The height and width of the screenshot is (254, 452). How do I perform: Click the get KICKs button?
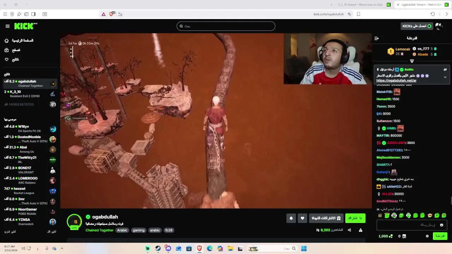(x=417, y=26)
